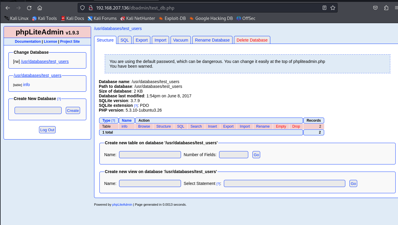Click the new database name field
The height and width of the screenshot is (225, 398).
coord(38,110)
